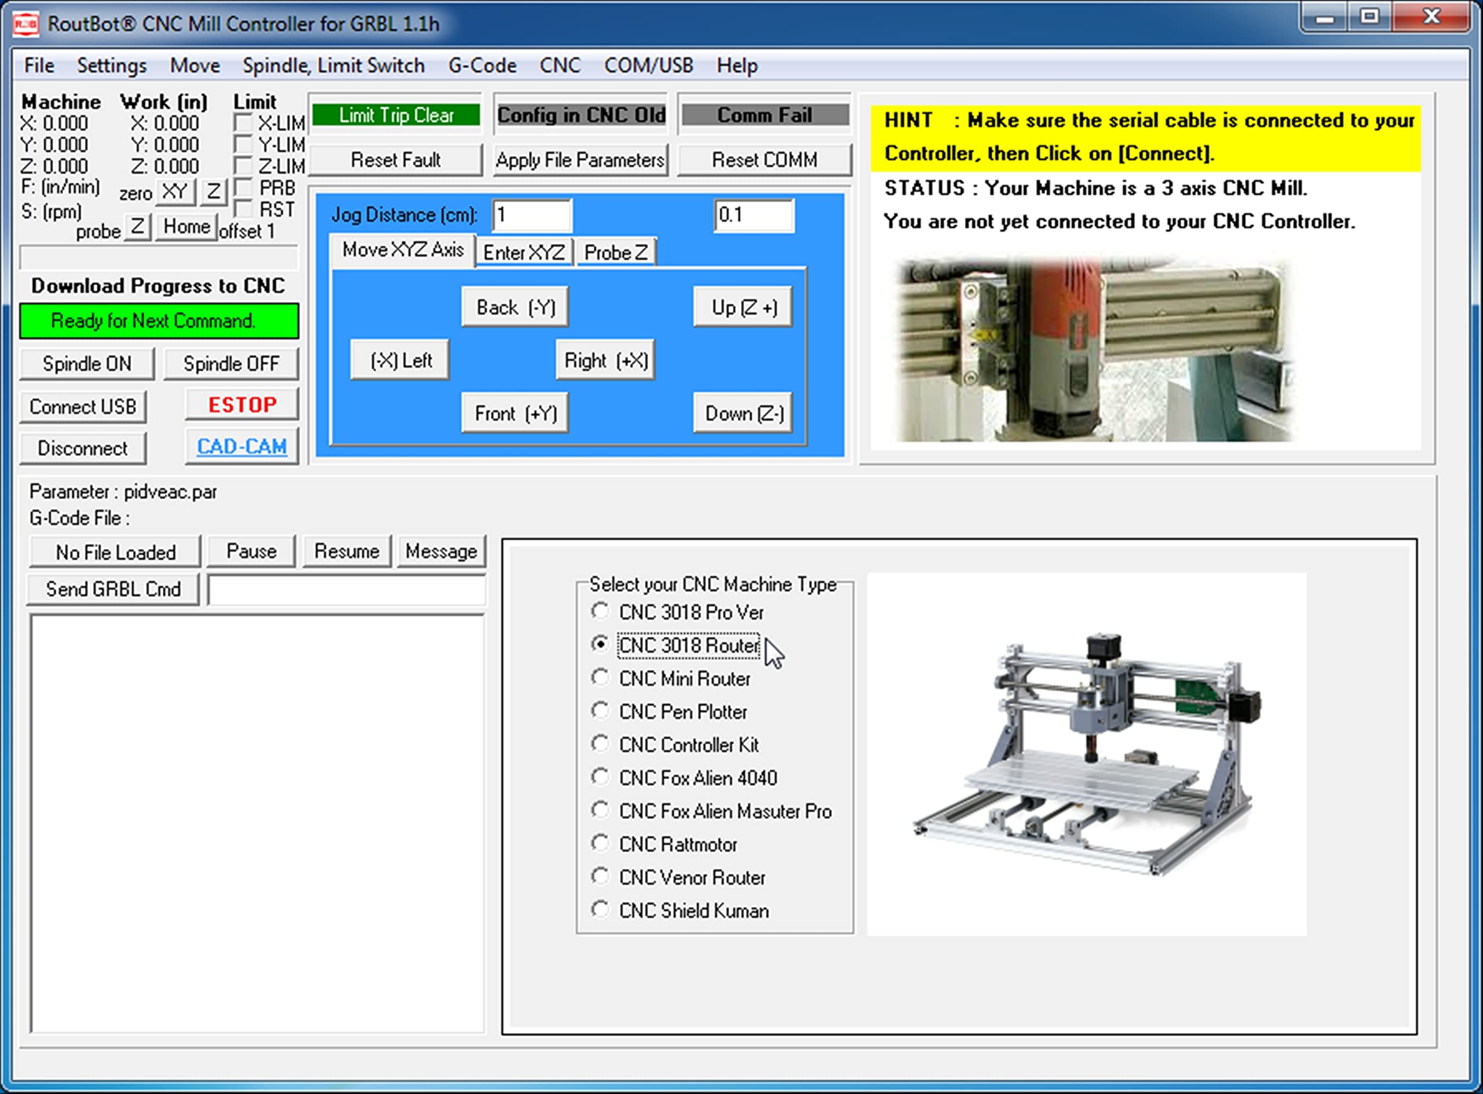Open the G-Code menu
The width and height of the screenshot is (1483, 1094).
click(482, 65)
